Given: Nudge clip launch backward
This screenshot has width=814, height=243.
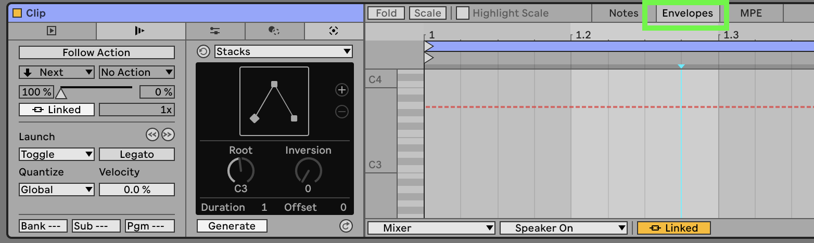Looking at the screenshot, I should click(x=152, y=135).
